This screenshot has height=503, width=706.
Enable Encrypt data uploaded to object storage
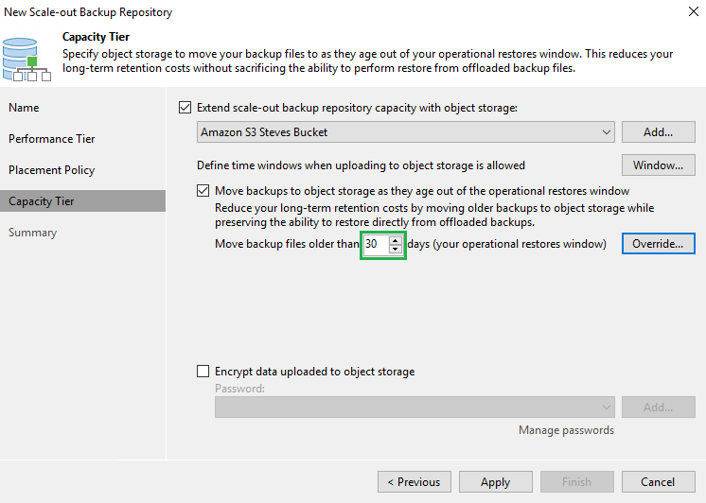[203, 372]
